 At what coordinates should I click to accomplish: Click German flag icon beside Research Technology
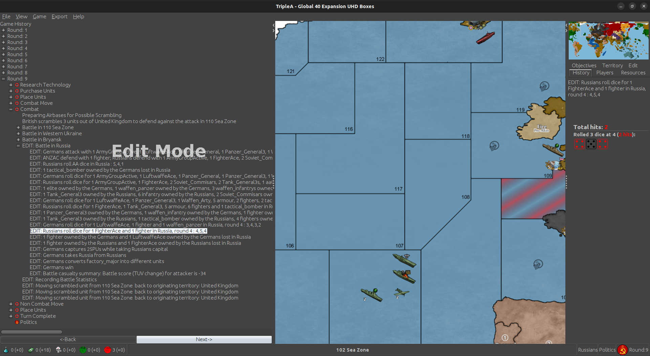17,85
